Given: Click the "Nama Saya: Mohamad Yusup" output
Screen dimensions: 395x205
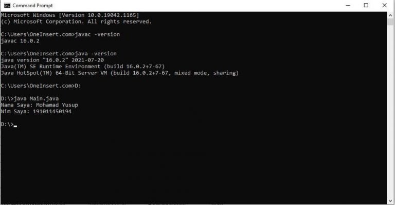Looking at the screenshot, I should tap(39, 105).
